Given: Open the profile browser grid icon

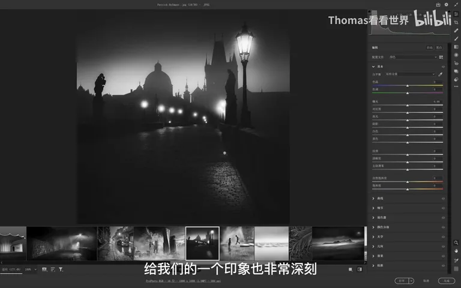Looking at the screenshot, I should coord(441,57).
